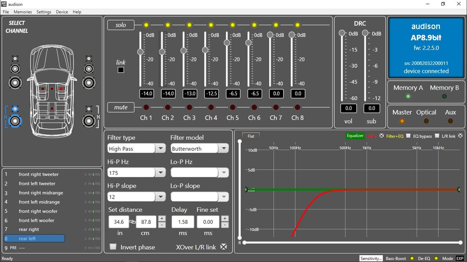Mute Ch 5 using its red indicator
This screenshot has height=262, width=467.
pyautogui.click(x=232, y=107)
